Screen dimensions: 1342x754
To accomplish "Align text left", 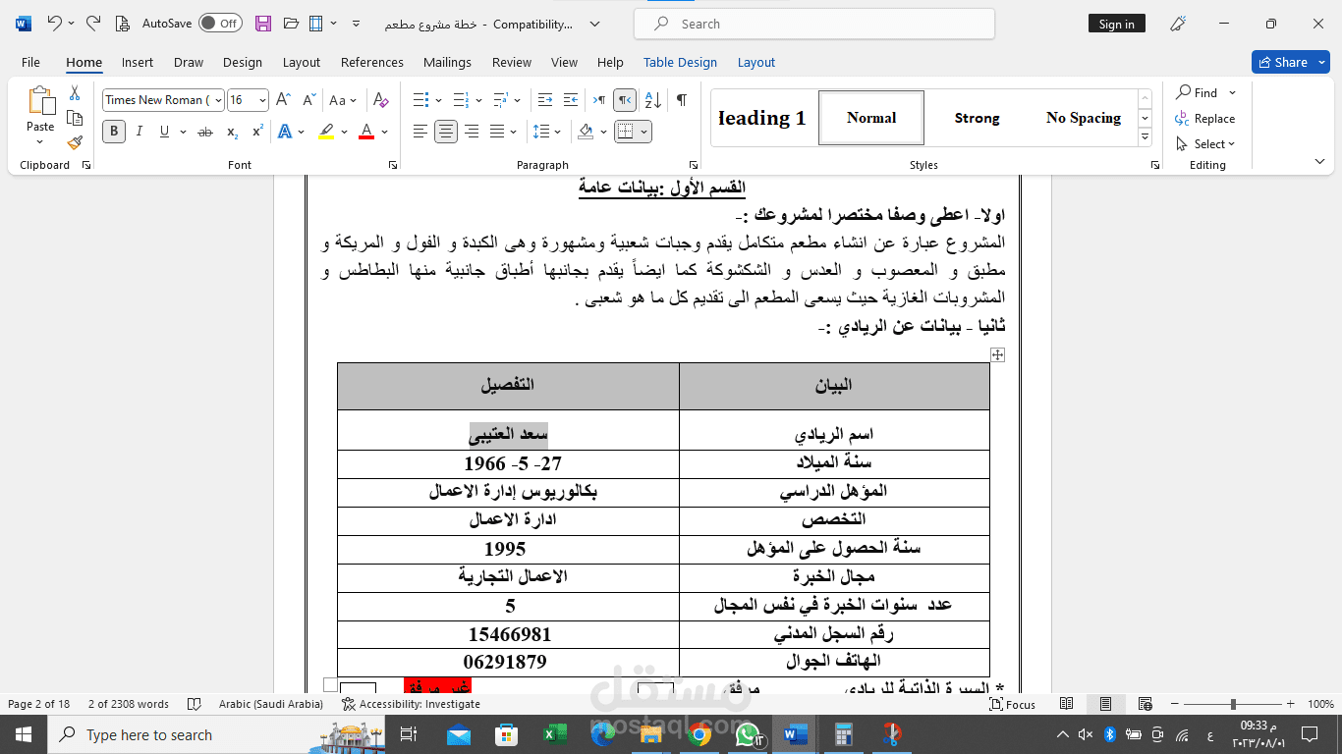I will pyautogui.click(x=420, y=132).
